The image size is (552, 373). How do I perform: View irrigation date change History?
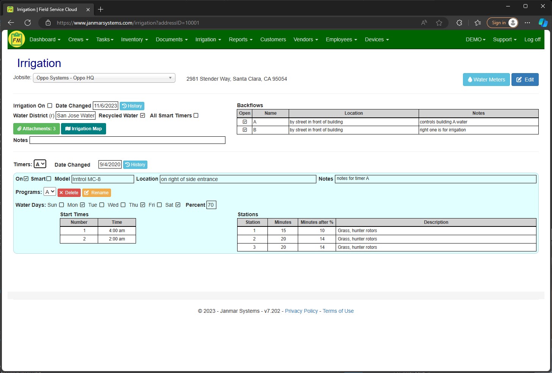tap(132, 106)
